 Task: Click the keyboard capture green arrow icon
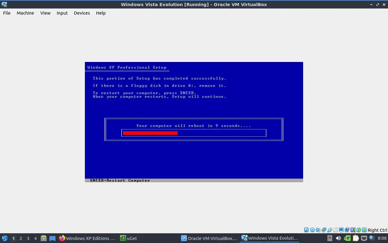364,230
